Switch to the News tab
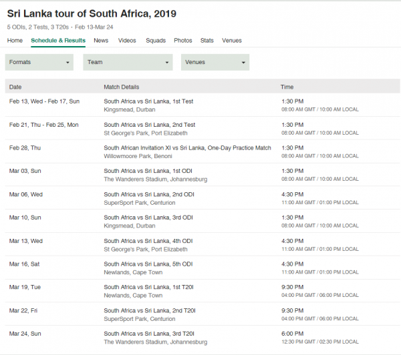 tap(101, 40)
